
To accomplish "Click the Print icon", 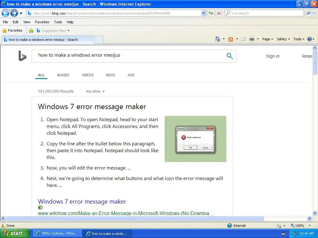I will point(252,39).
